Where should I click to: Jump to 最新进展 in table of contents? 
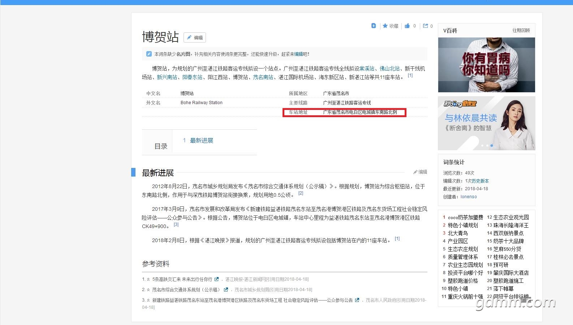click(x=201, y=141)
